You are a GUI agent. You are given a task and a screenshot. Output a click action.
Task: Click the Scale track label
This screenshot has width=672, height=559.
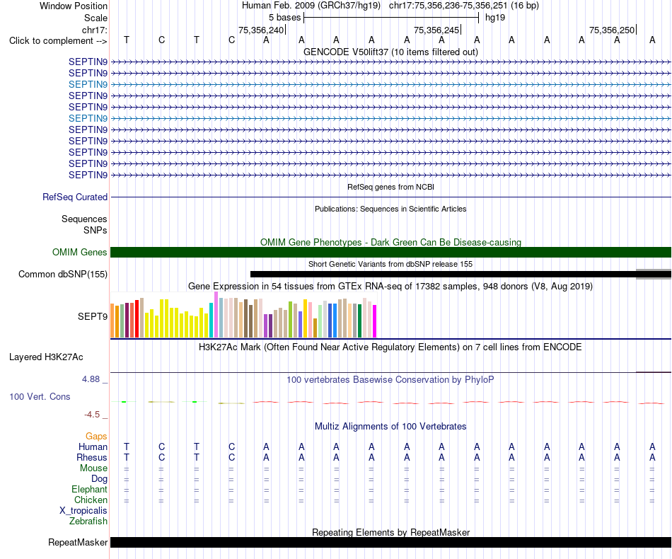(x=95, y=18)
